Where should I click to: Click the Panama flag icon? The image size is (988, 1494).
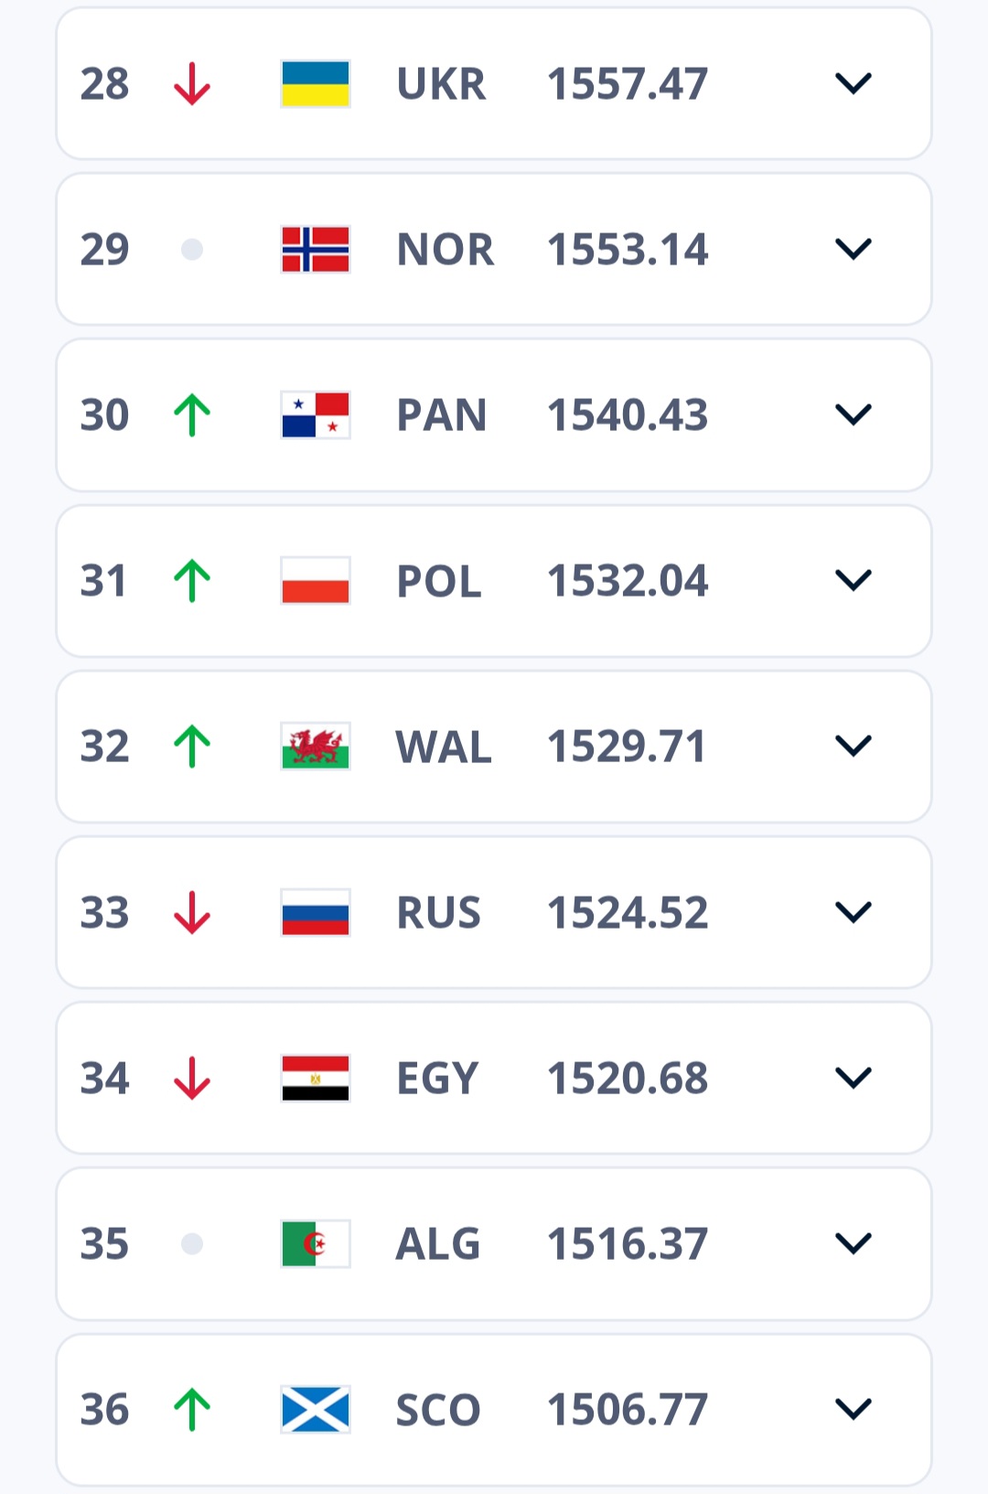(x=316, y=415)
